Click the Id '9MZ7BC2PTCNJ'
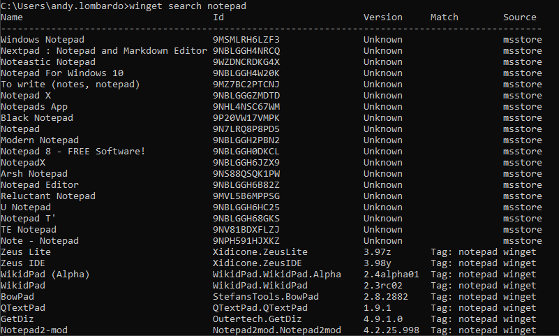 tap(246, 85)
